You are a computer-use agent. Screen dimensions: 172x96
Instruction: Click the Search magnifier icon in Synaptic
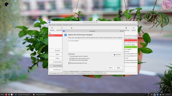[x=134, y=28]
